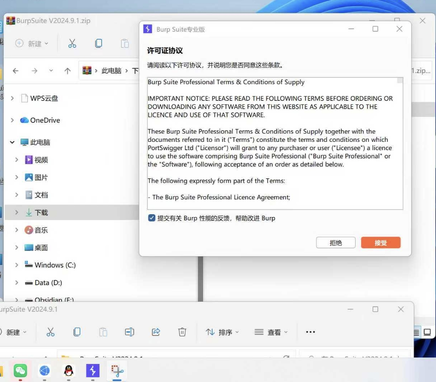Viewport: 436px width, 382px height.
Task: Click the Cut scissors icon in top Explorer window
Action: (72, 44)
